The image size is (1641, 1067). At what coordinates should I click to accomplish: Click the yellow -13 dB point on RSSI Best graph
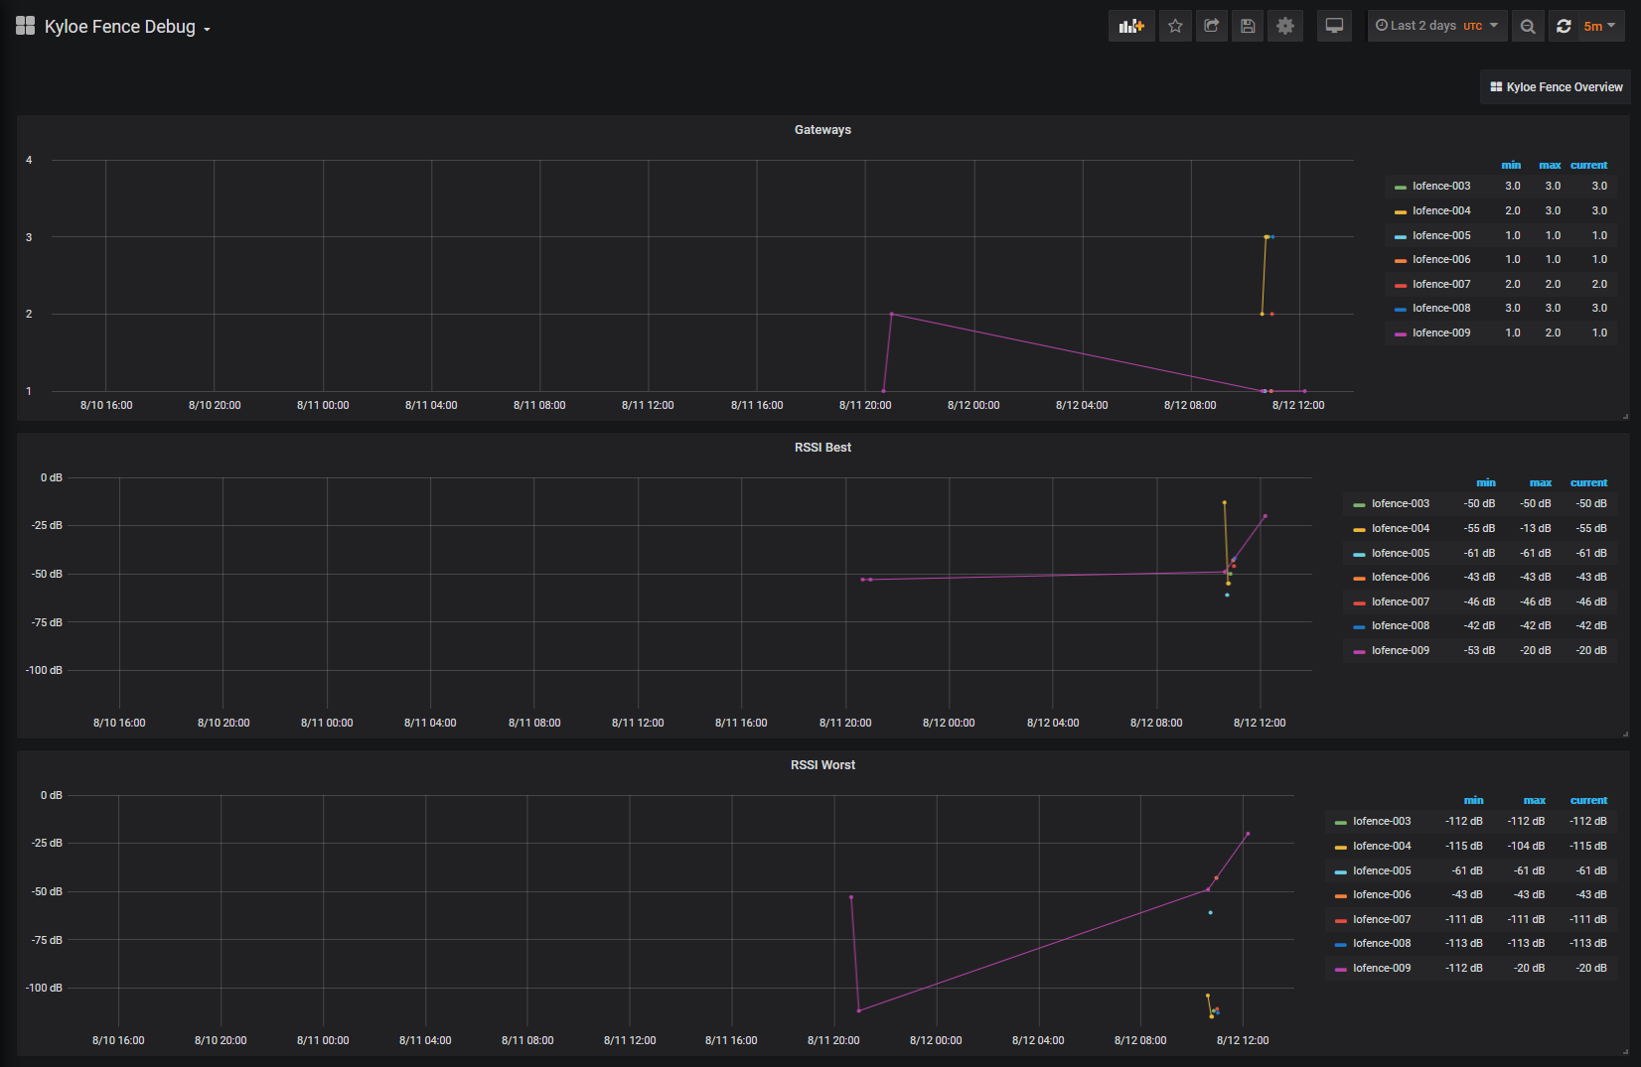[x=1224, y=502]
